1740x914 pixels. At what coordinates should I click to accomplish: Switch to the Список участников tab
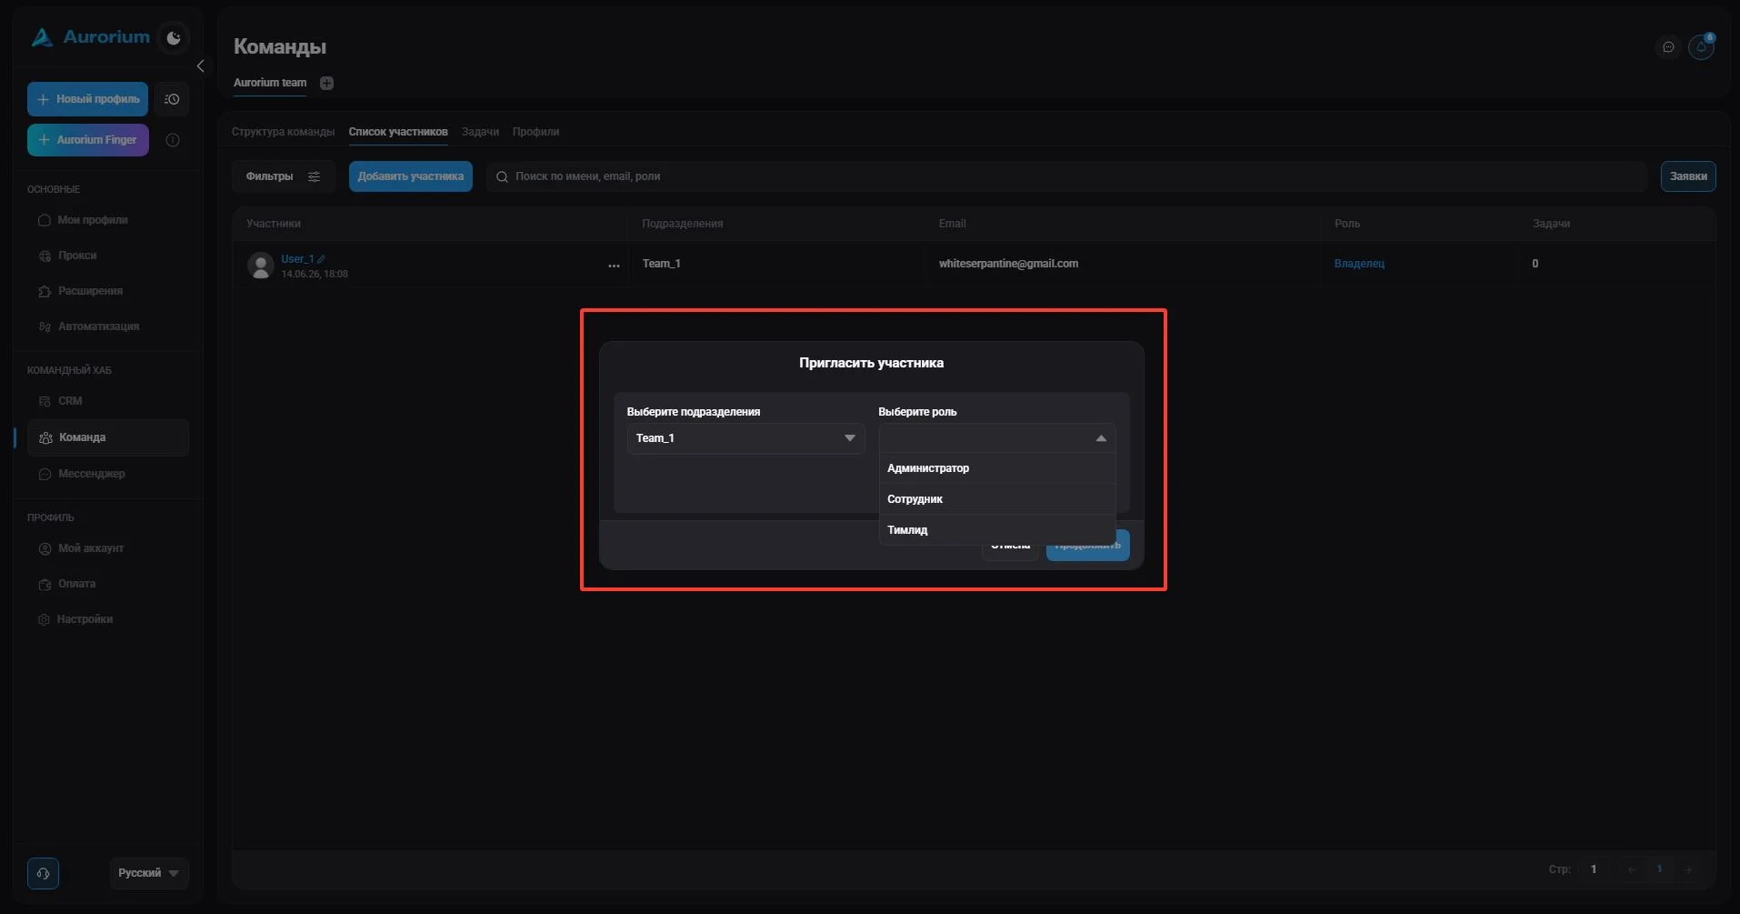coord(398,132)
